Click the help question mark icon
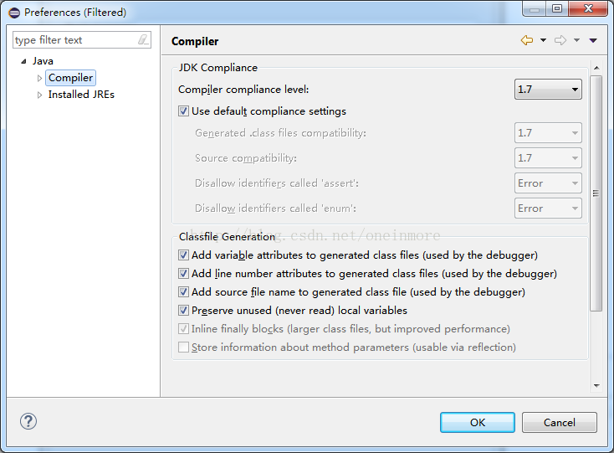 [x=28, y=422]
